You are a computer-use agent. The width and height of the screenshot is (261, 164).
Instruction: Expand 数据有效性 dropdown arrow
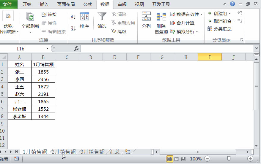coord(202,15)
